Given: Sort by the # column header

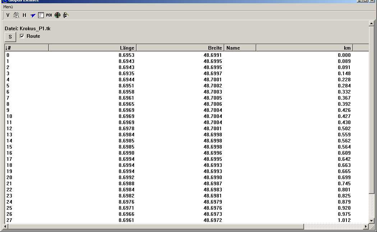Looking at the screenshot, I should coord(27,48).
